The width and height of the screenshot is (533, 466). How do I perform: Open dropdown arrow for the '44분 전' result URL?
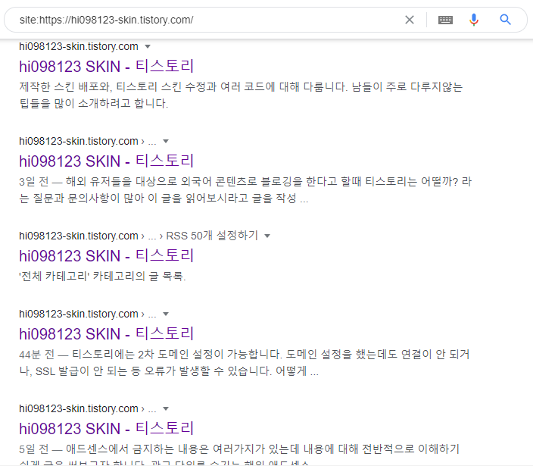coord(166,314)
